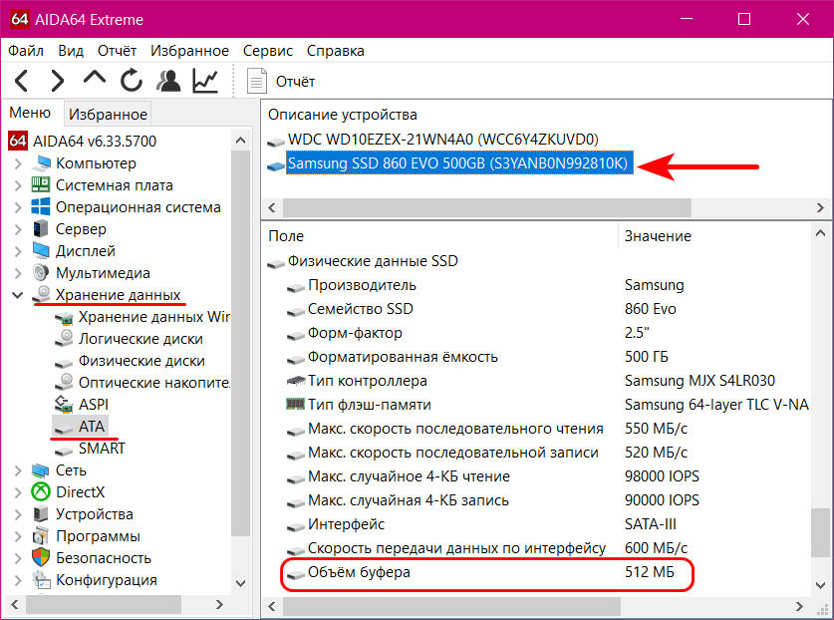Click the chip icon beside Тип контроллера
This screenshot has width=834, height=620.
click(295, 381)
